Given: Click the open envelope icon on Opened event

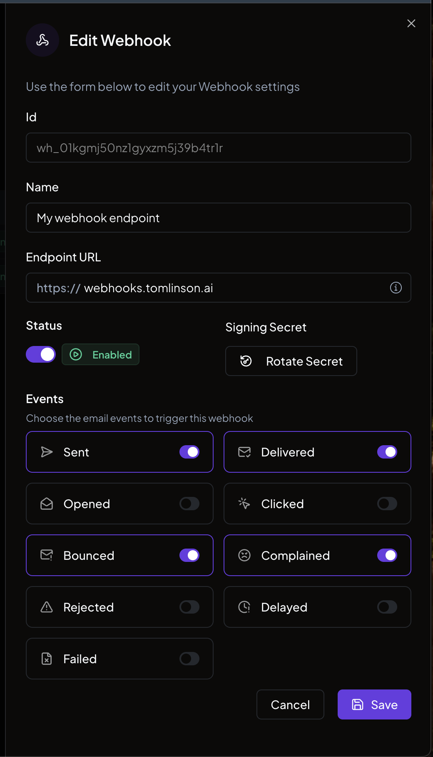Looking at the screenshot, I should (x=47, y=504).
